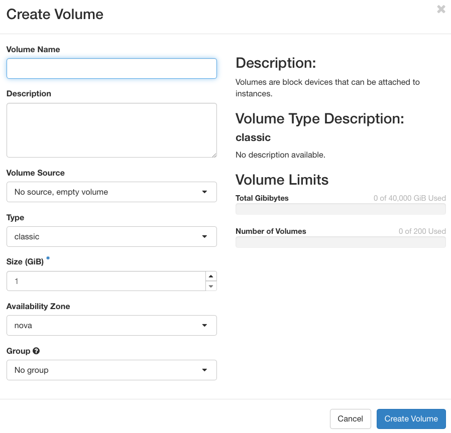This screenshot has height=433, width=451.
Task: Focus the Volume Name input field
Action: (x=111, y=68)
